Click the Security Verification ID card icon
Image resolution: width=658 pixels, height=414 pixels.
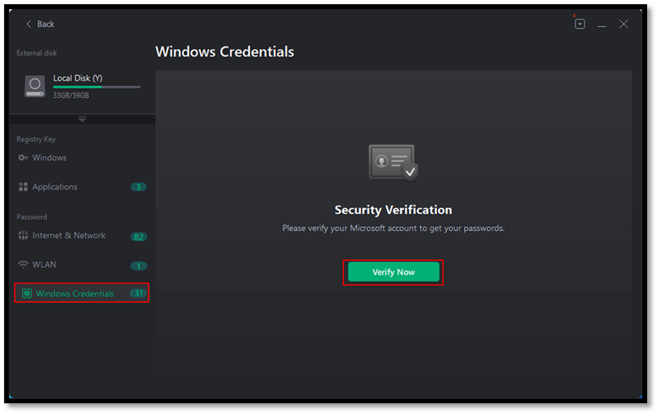coord(393,163)
